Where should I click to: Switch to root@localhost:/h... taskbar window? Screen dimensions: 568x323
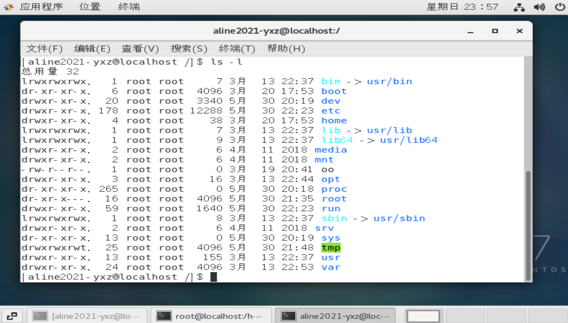point(211,316)
